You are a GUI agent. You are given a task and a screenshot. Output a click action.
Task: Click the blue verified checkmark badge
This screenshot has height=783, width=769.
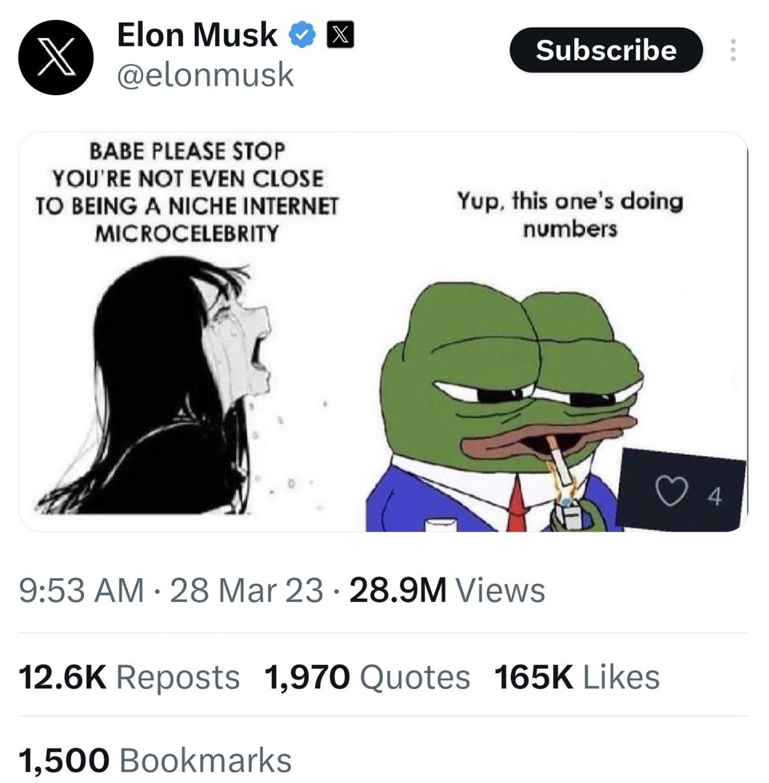pyautogui.click(x=302, y=36)
